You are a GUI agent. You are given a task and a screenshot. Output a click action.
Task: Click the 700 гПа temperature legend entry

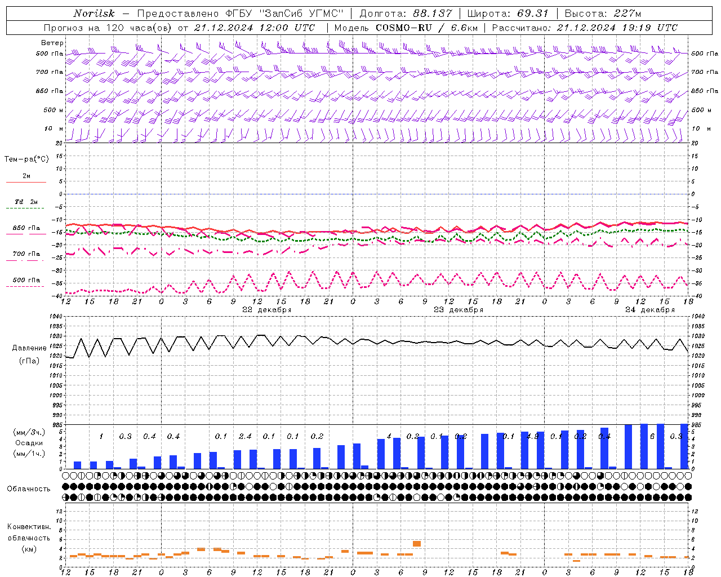click(x=26, y=256)
